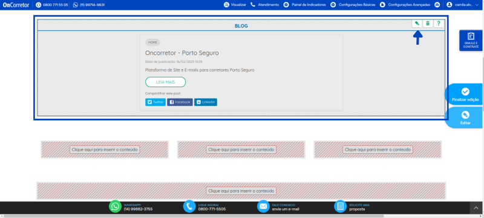This screenshot has height=218, width=484.
Task: Click Visualizar in the top bar
Action: tap(235, 5)
